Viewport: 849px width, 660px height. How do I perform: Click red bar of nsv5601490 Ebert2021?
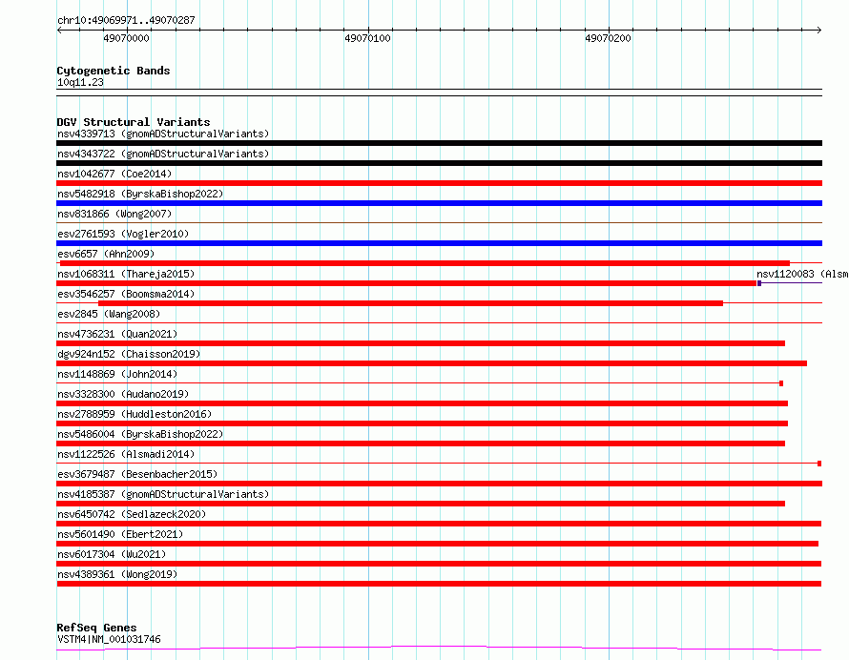point(438,544)
